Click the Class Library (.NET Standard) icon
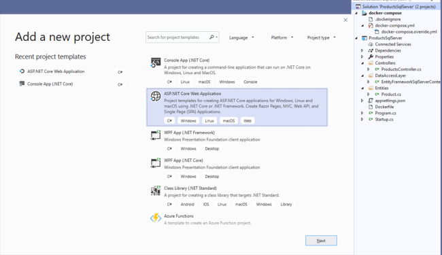 [x=156, y=191]
